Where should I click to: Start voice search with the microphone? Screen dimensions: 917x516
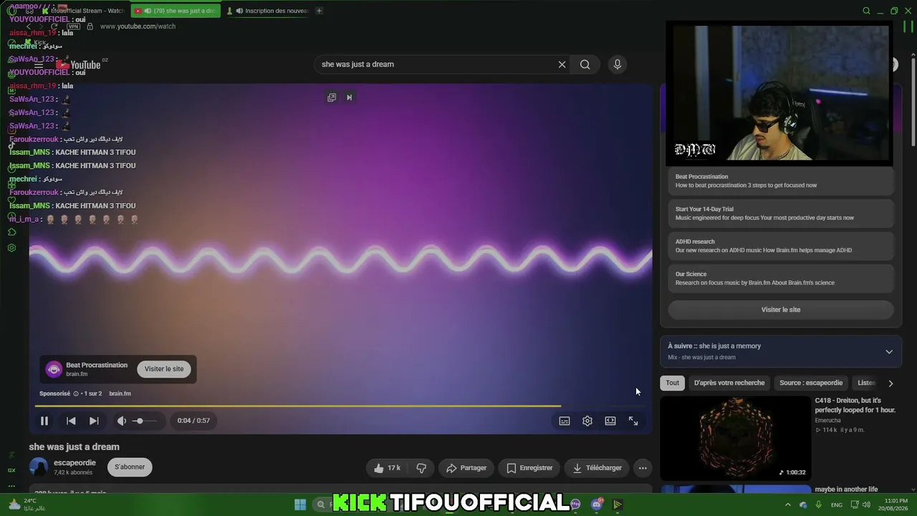point(618,64)
